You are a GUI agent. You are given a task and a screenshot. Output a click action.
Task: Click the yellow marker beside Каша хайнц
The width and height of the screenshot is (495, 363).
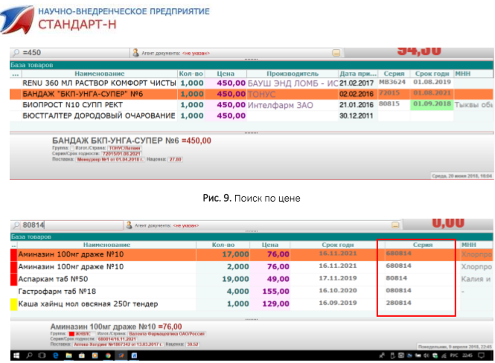[x=14, y=304]
